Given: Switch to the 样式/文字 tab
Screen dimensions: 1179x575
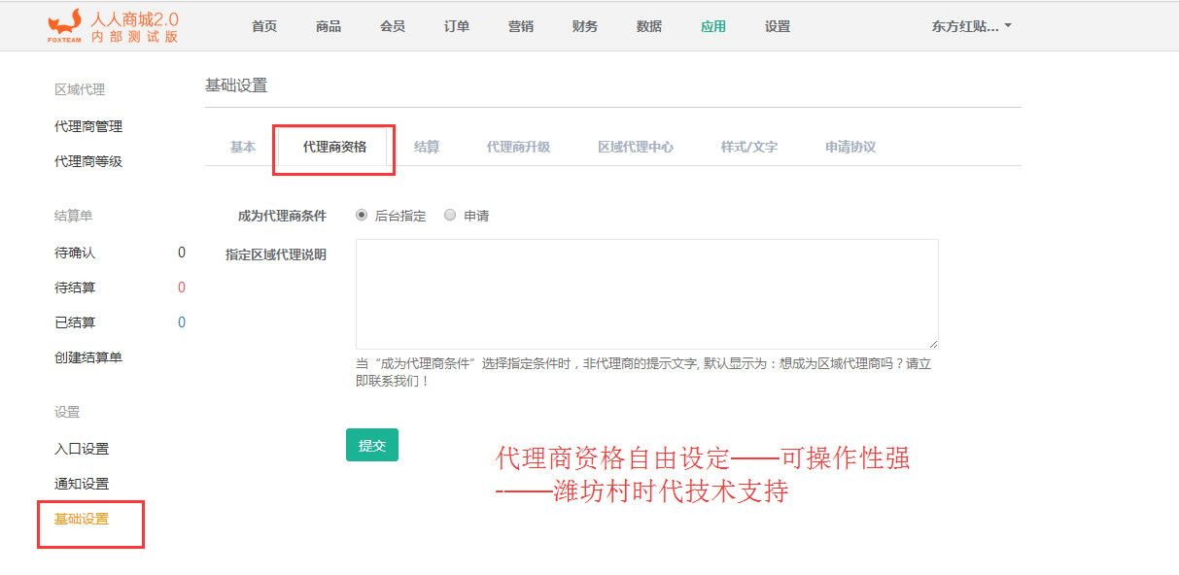Looking at the screenshot, I should (x=748, y=147).
